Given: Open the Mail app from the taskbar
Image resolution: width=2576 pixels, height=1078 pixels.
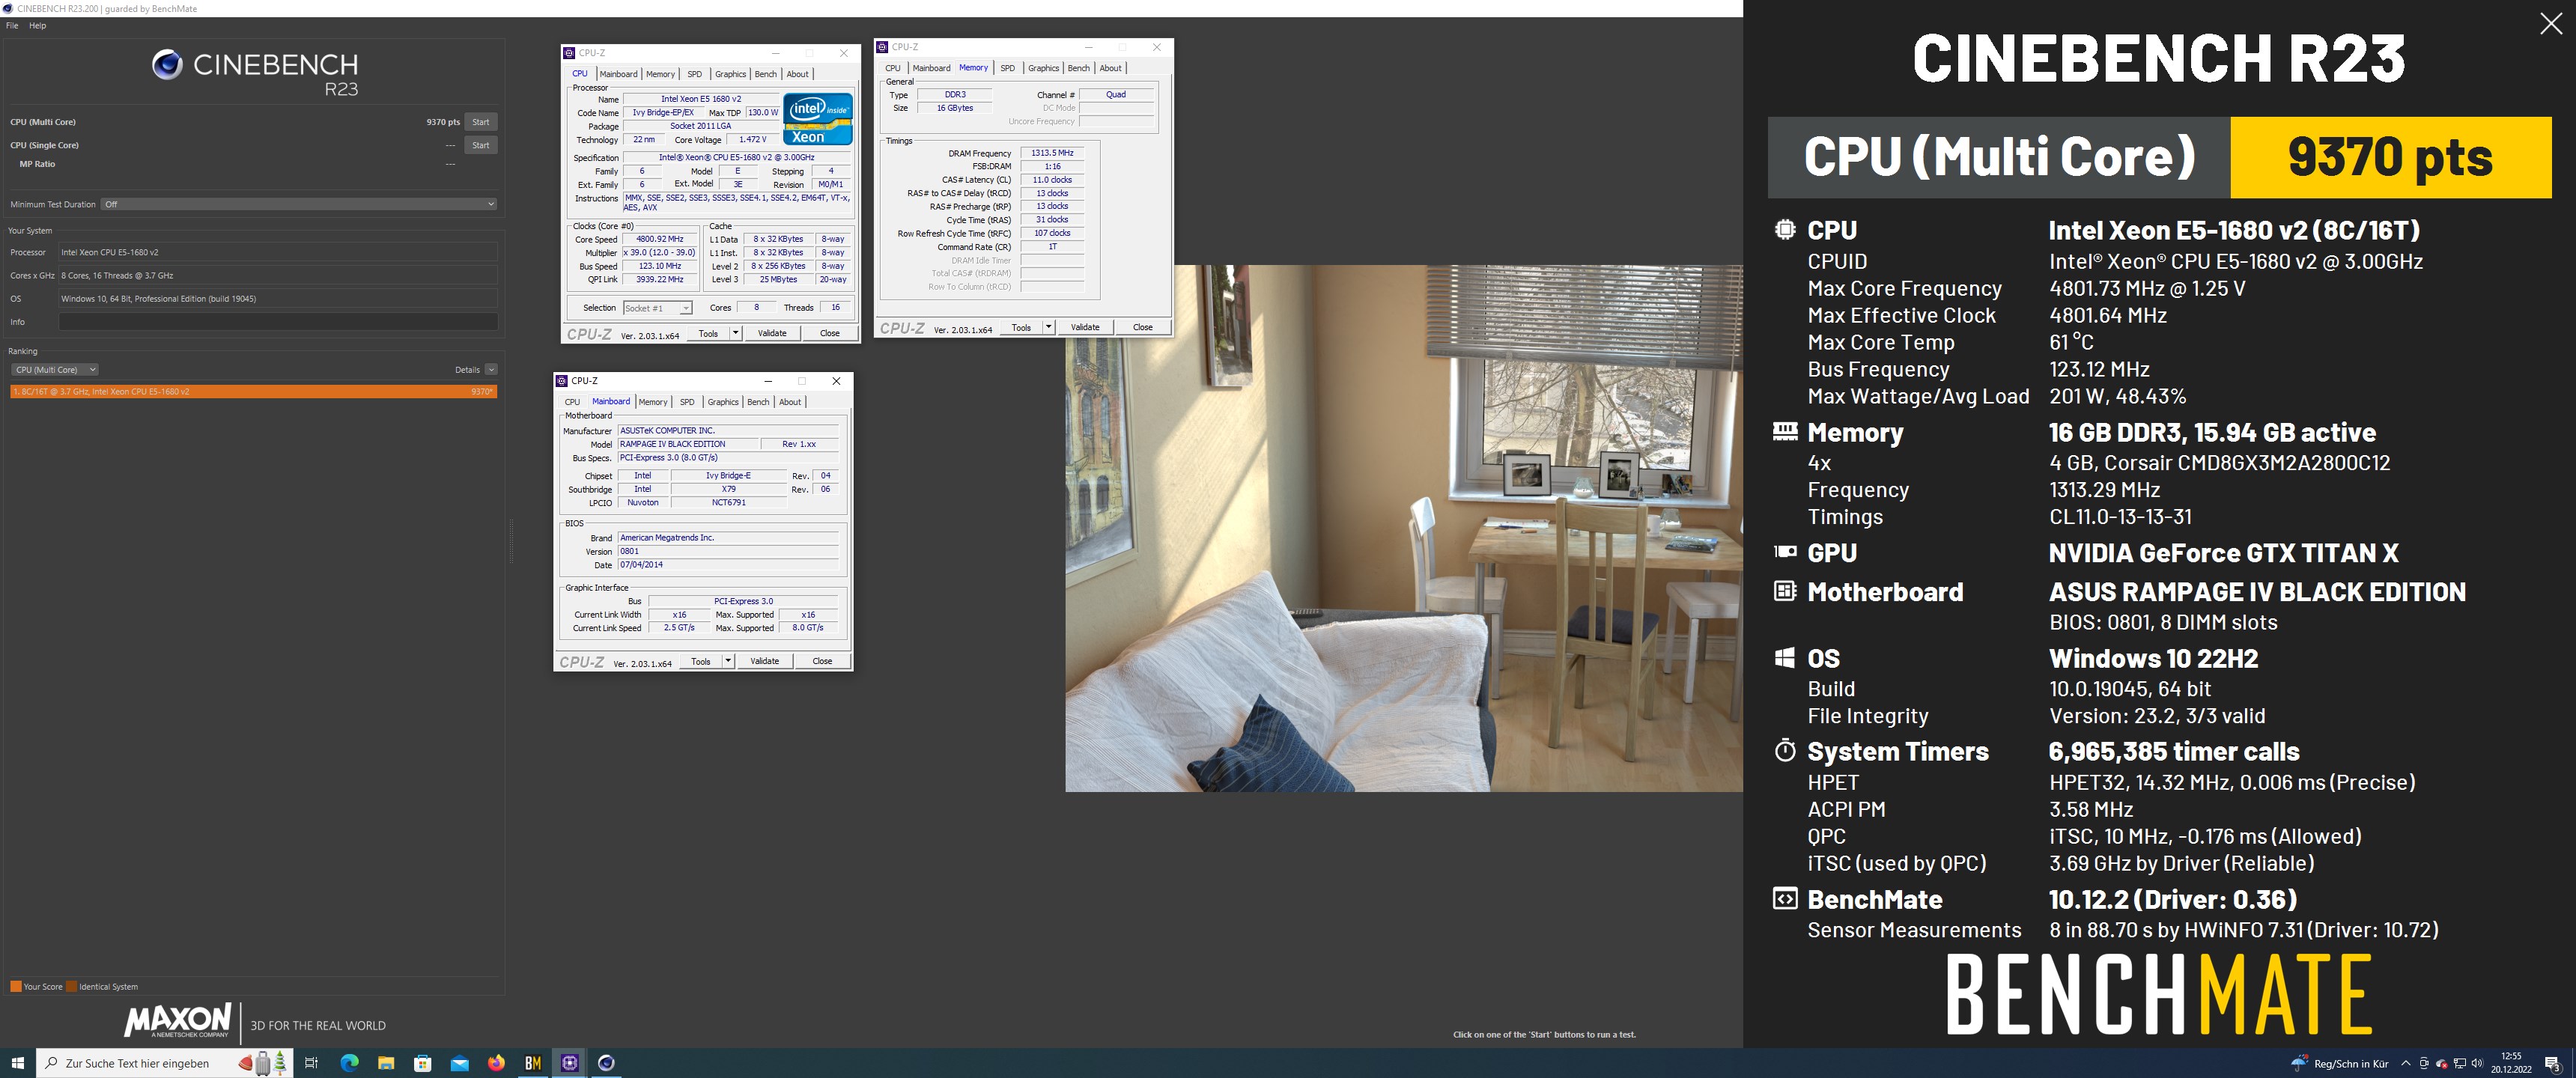Looking at the screenshot, I should point(460,1063).
